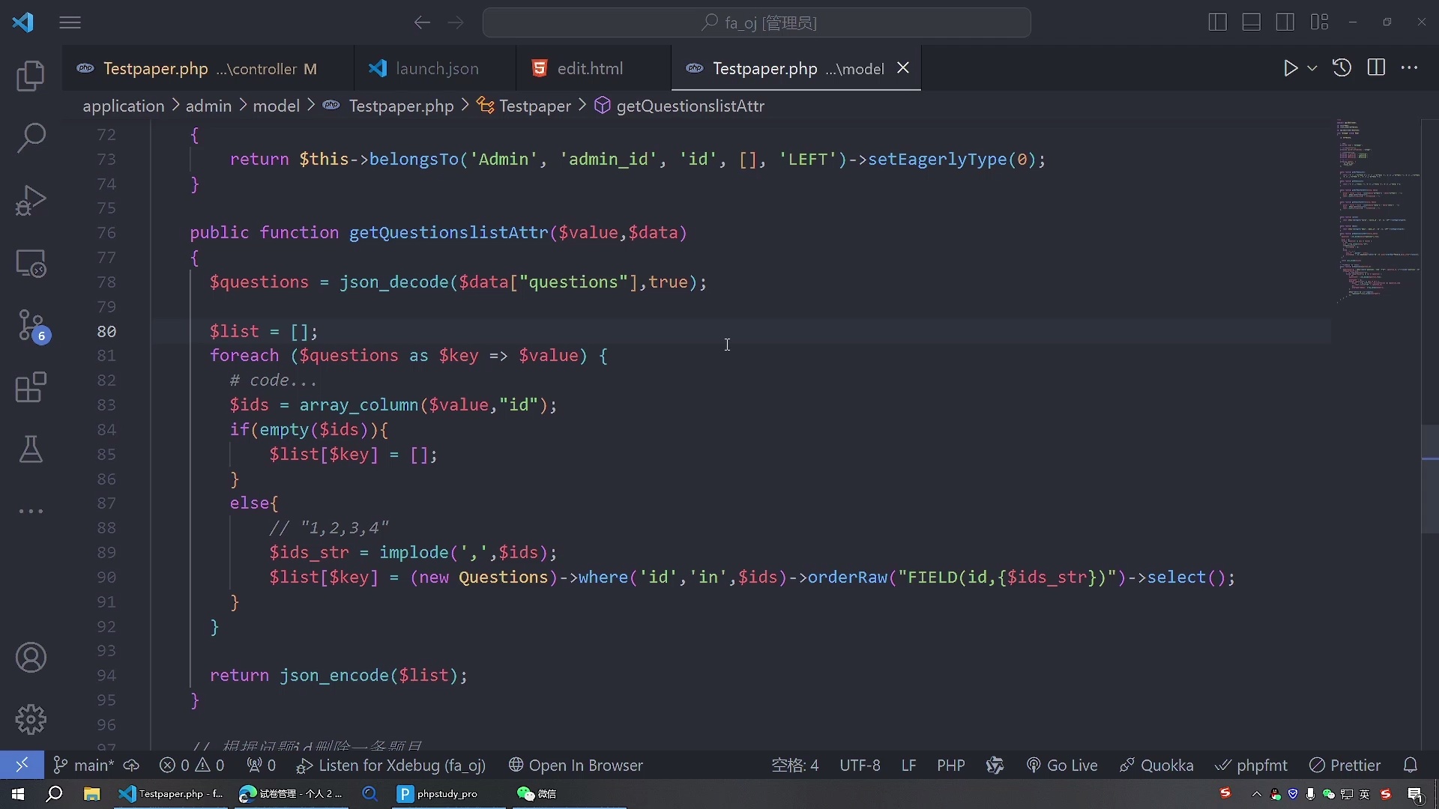
Task: Open the Extensions view
Action: 31,387
